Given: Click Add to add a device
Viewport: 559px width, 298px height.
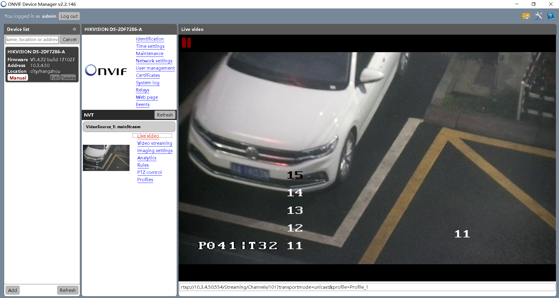Looking at the screenshot, I should coord(13,290).
